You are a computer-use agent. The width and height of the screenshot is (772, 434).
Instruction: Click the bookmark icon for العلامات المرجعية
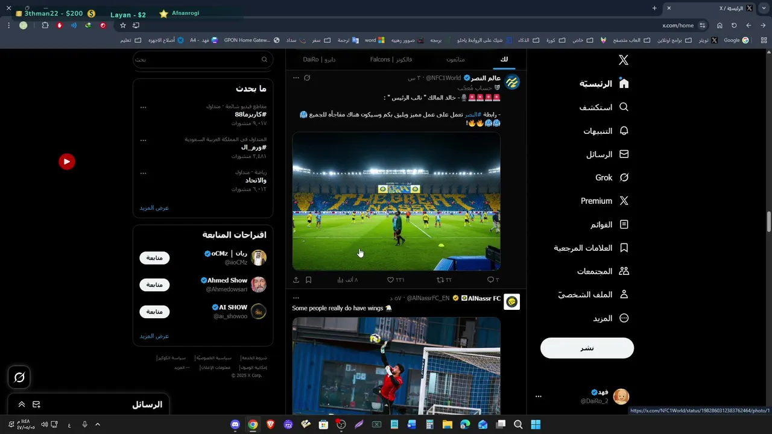[x=624, y=248]
